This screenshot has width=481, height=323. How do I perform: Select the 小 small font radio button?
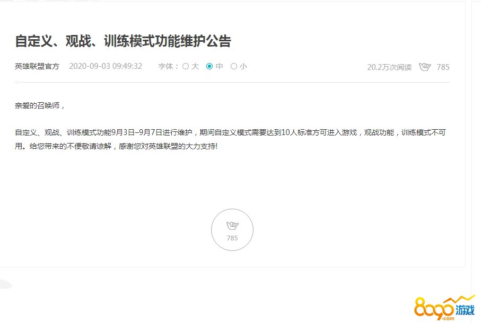pos(234,66)
